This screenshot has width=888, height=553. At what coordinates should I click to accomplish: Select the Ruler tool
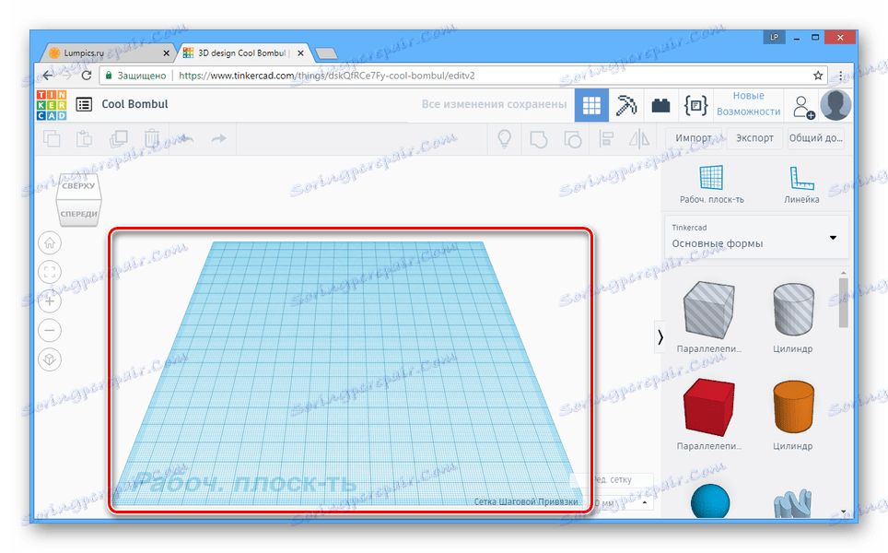[801, 184]
